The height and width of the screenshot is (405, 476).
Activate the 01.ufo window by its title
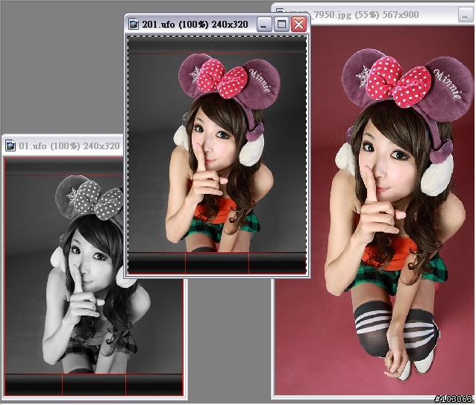(x=69, y=146)
